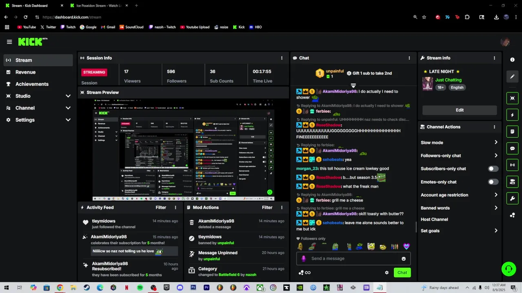Viewport: 522px width, 293px height.
Task: Open the Twitch bookmark
Action: pos(68,27)
